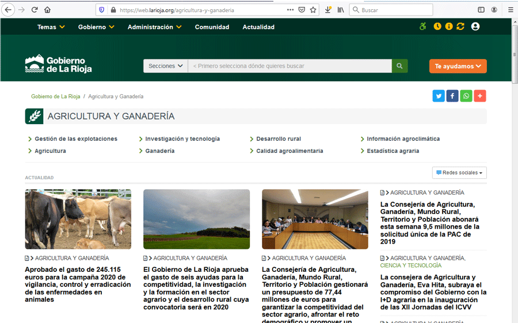Expand the Secciones dropdown

[166, 66]
